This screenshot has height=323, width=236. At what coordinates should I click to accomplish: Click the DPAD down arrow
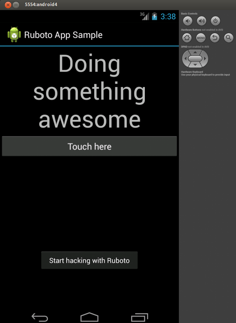coord(195,65)
